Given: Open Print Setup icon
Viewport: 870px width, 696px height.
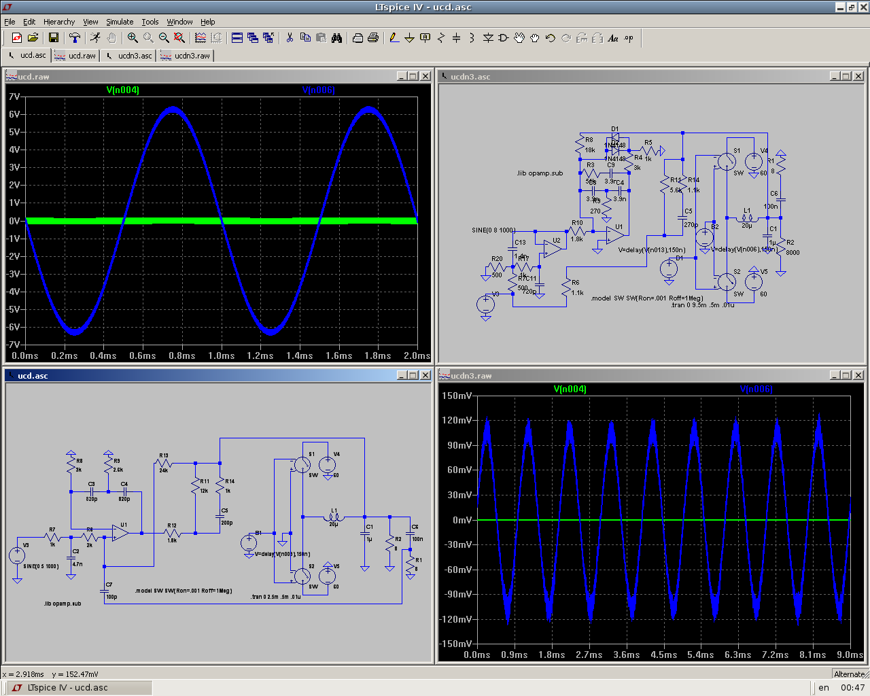Looking at the screenshot, I should [x=358, y=38].
